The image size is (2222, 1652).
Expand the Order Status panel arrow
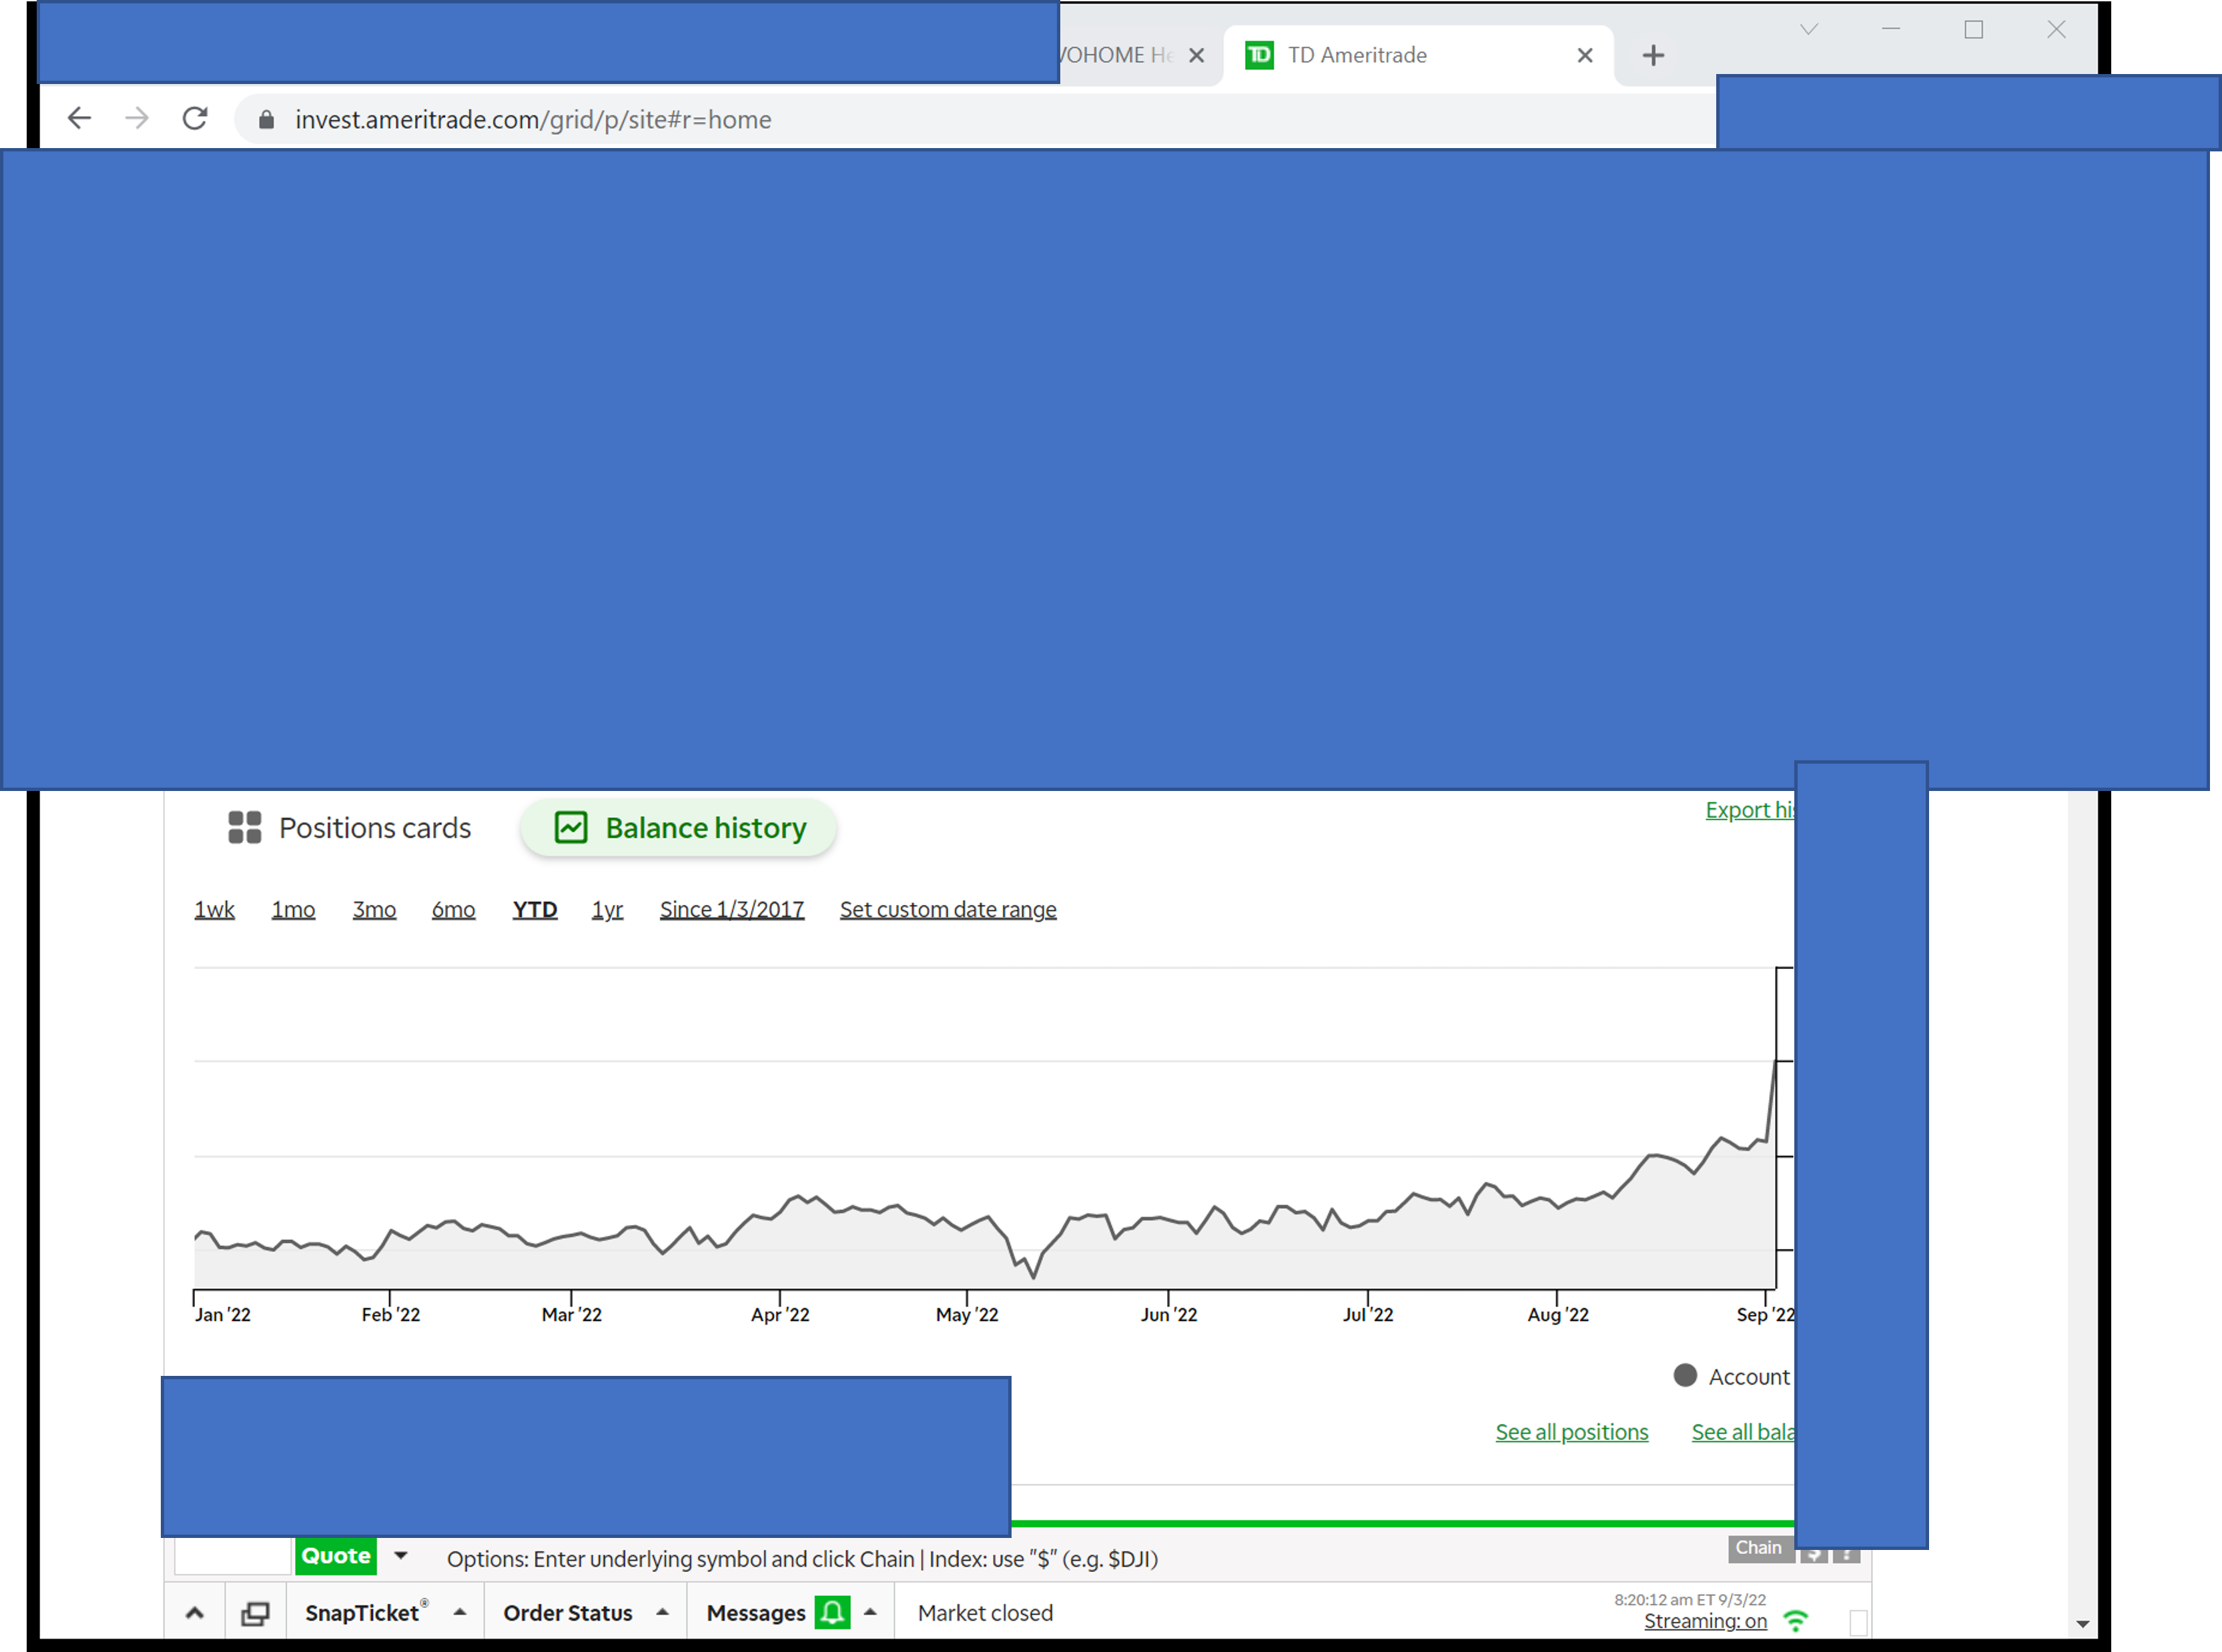pyautogui.click(x=663, y=1612)
